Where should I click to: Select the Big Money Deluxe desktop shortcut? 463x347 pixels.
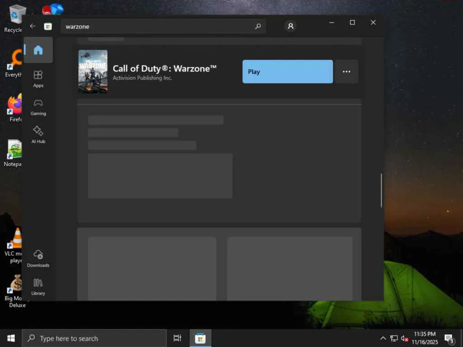point(15,291)
